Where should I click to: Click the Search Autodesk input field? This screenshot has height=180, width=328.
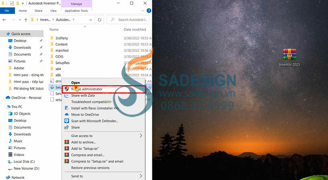(x=128, y=20)
